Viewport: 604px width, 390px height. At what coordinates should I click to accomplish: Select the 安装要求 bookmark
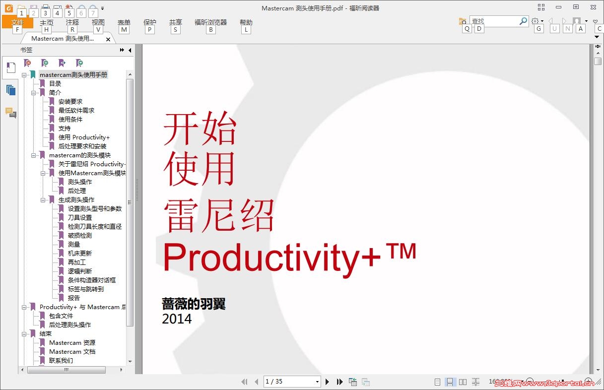(x=70, y=102)
